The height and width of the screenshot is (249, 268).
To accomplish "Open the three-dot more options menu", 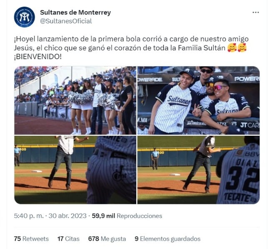I will [x=255, y=12].
